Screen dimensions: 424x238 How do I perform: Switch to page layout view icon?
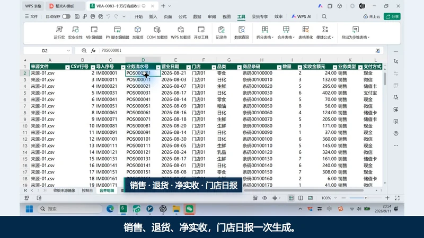tap(301, 198)
